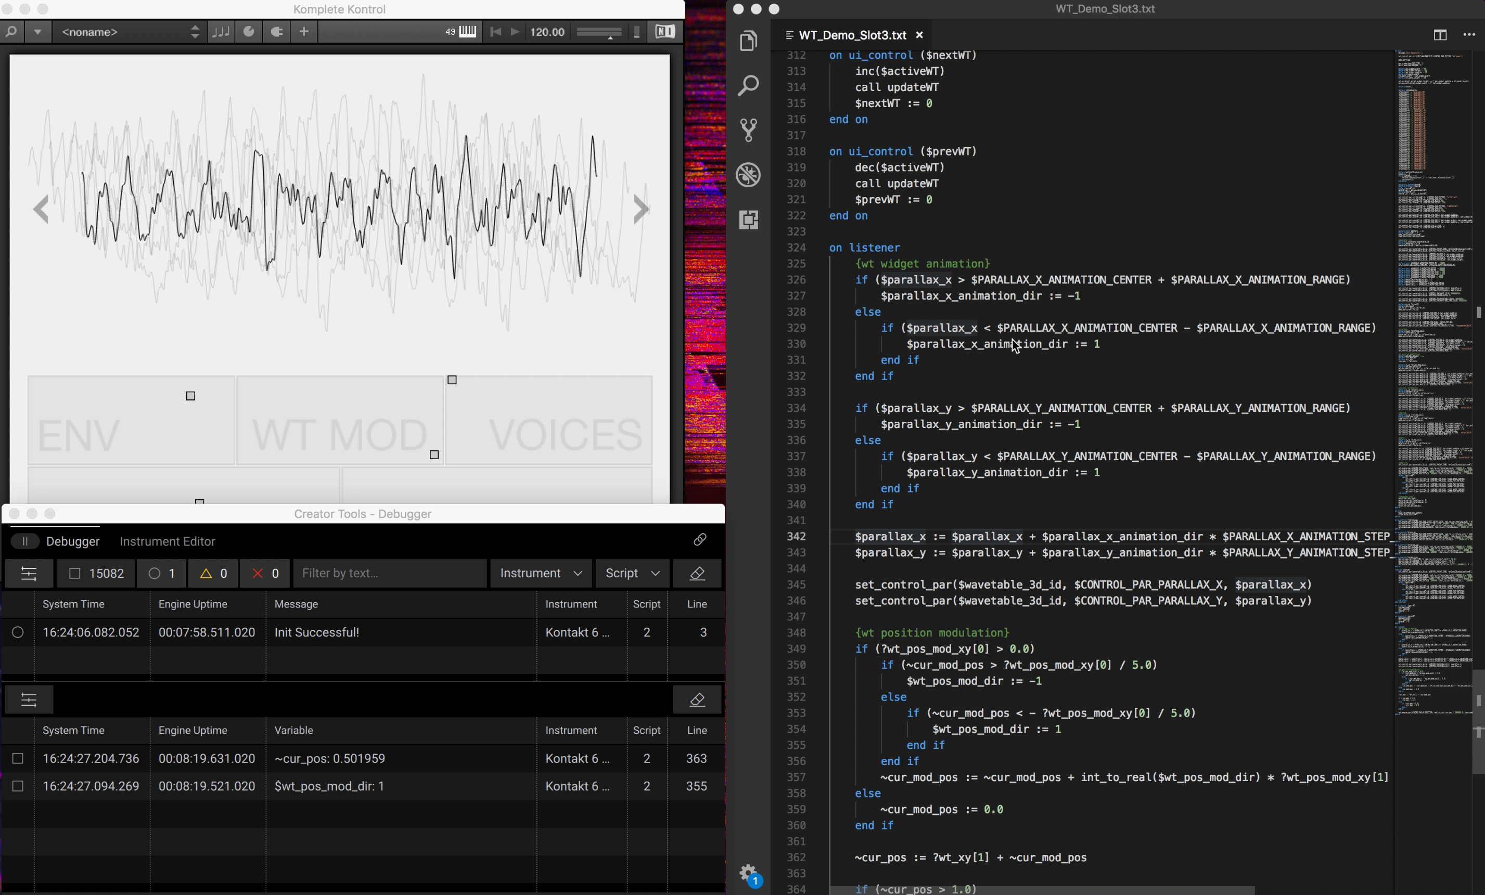Image resolution: width=1485 pixels, height=895 pixels.
Task: Click the Filter by text field
Action: click(x=389, y=574)
